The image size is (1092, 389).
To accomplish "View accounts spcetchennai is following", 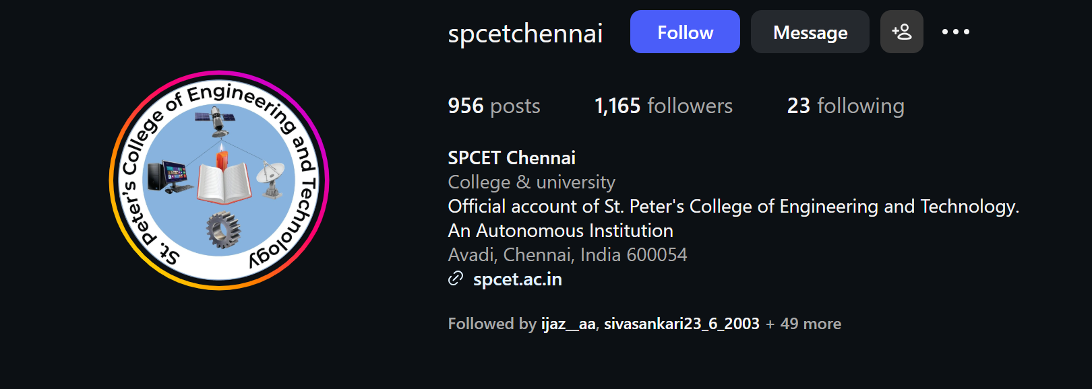I will click(x=846, y=106).
